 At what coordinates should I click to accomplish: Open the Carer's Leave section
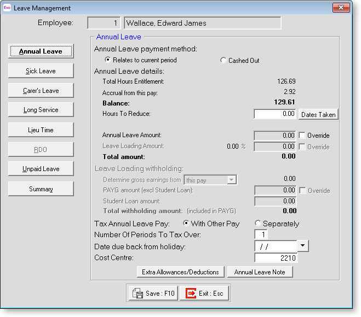pos(41,91)
